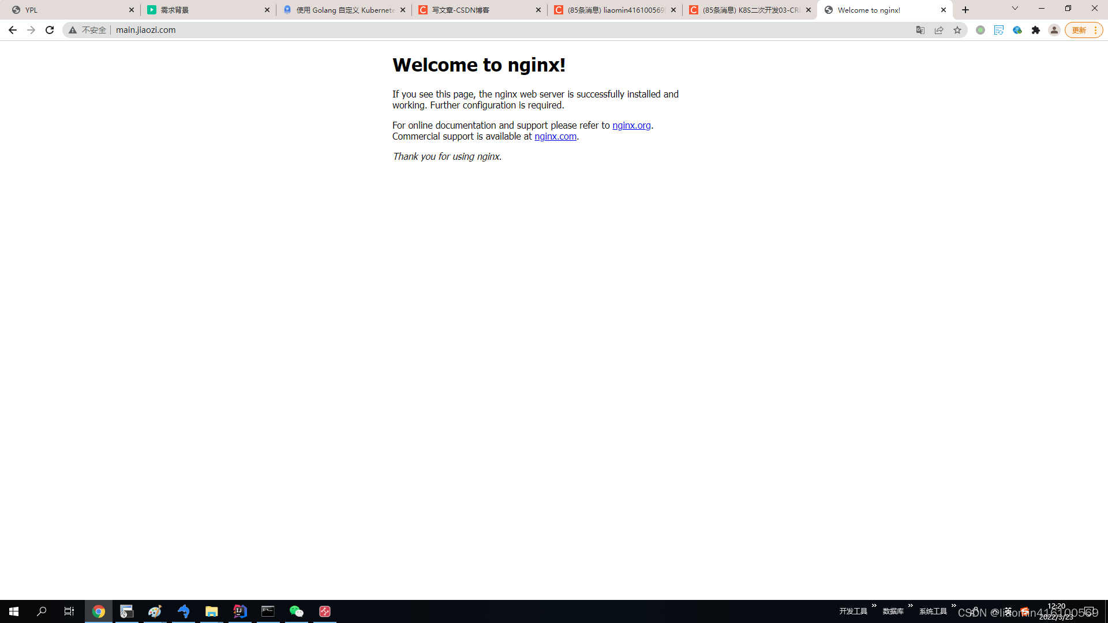Bookmark this page with star icon
The width and height of the screenshot is (1108, 623).
click(957, 30)
